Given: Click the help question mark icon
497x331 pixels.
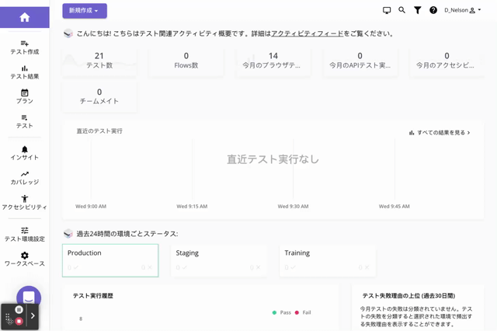Looking at the screenshot, I should pos(433,10).
